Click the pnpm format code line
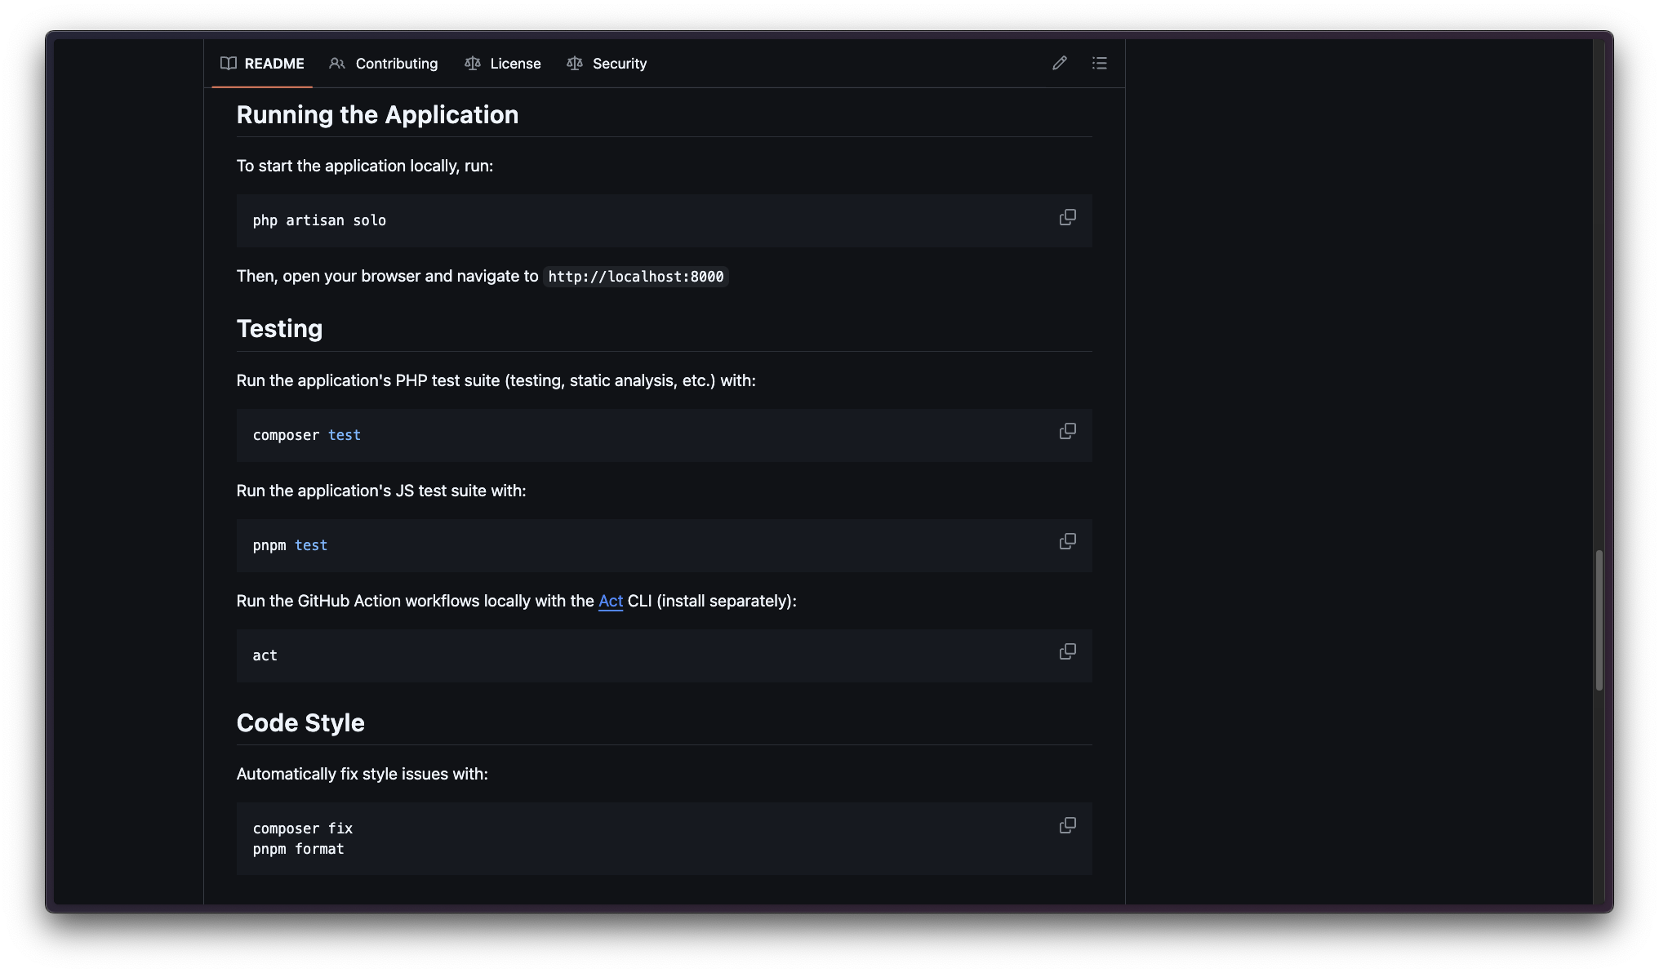This screenshot has width=1659, height=973. (299, 849)
